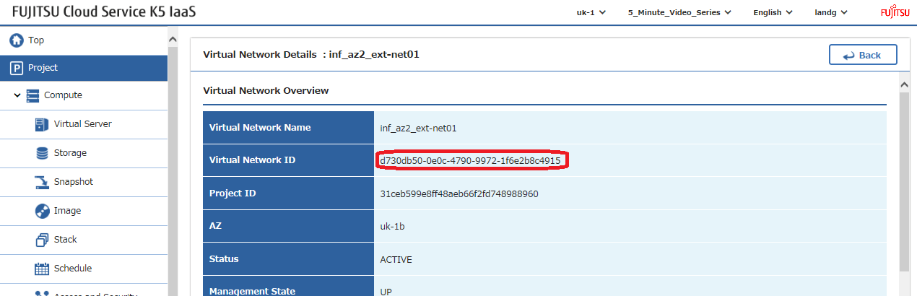Click the sidebar scroll up arrow
Screen dimensions: 917x296
(x=173, y=39)
